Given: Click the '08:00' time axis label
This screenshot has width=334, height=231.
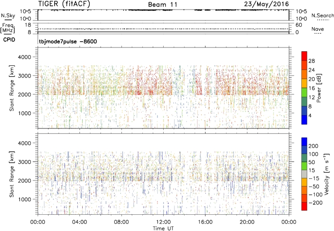Looking at the screenshot, I should 121,222.
